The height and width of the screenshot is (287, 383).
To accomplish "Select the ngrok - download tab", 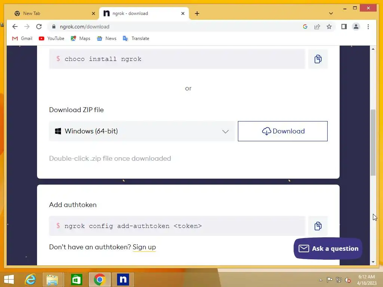I will [144, 13].
